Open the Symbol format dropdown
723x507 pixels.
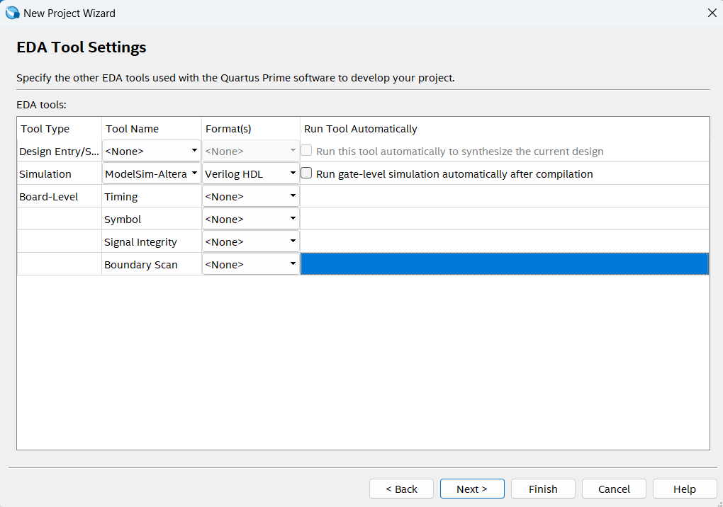[x=251, y=219]
